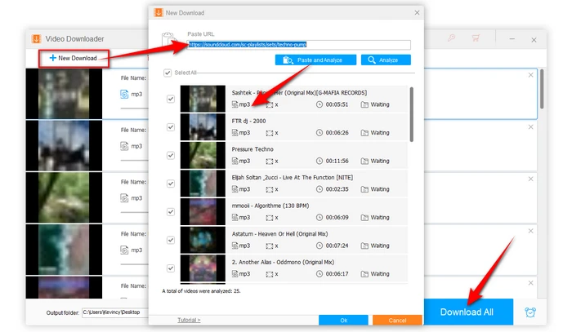Remove third download task in Video Downloader
This screenshot has height=332, width=572.
click(x=531, y=179)
